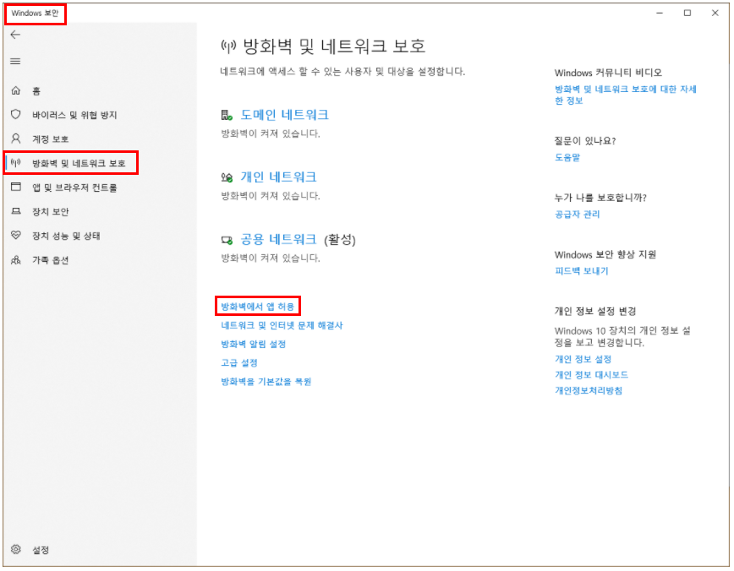Minimize the Windows 보안 window
The image size is (734, 571).
(x=660, y=14)
